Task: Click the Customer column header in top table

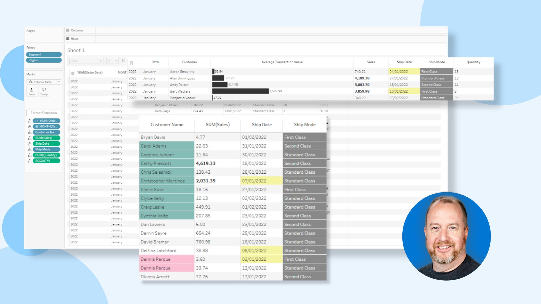Action: pyautogui.click(x=189, y=62)
